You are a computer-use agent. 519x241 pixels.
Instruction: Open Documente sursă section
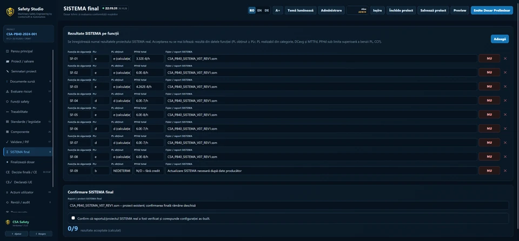coord(28,82)
